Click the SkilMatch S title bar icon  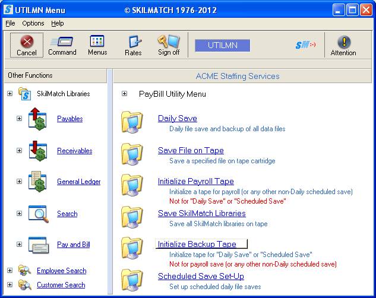[x=9, y=9]
